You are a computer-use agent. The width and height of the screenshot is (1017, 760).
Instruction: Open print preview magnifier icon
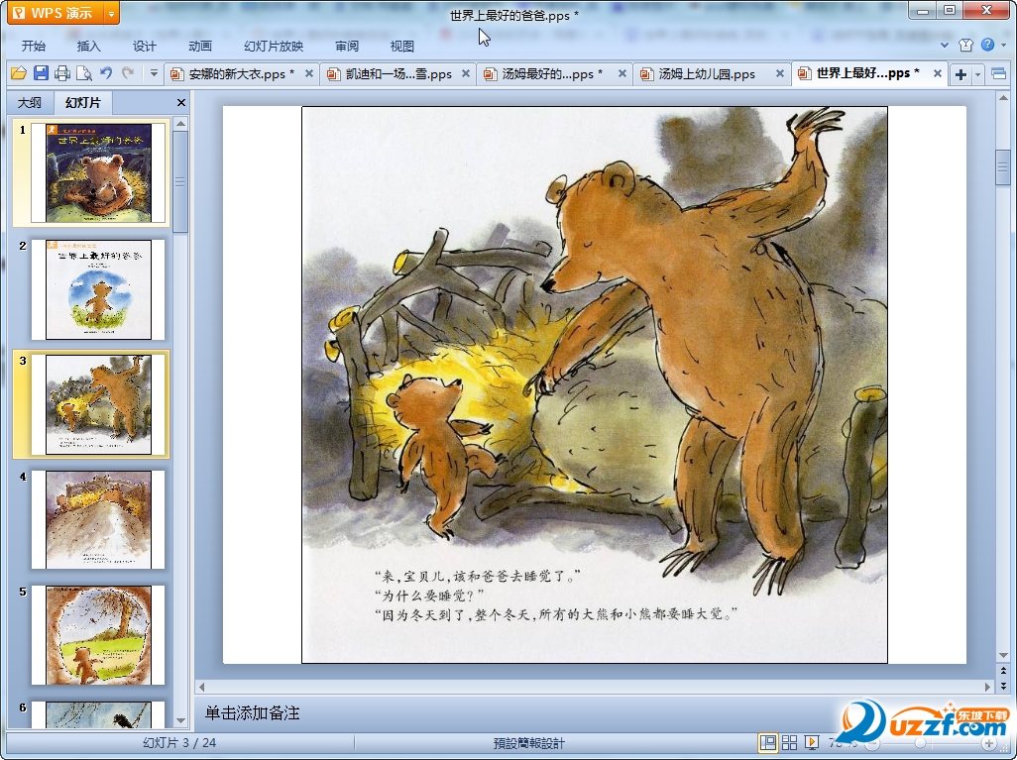click(84, 73)
